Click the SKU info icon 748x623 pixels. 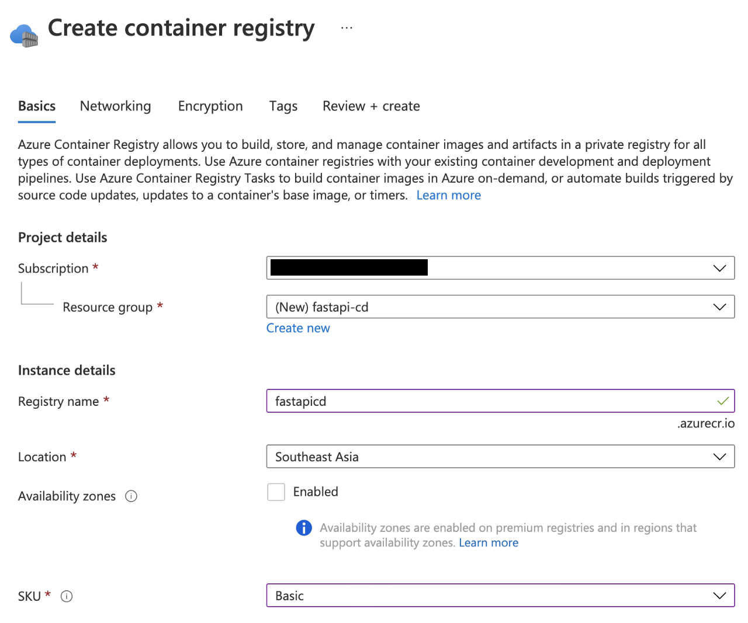[67, 596]
